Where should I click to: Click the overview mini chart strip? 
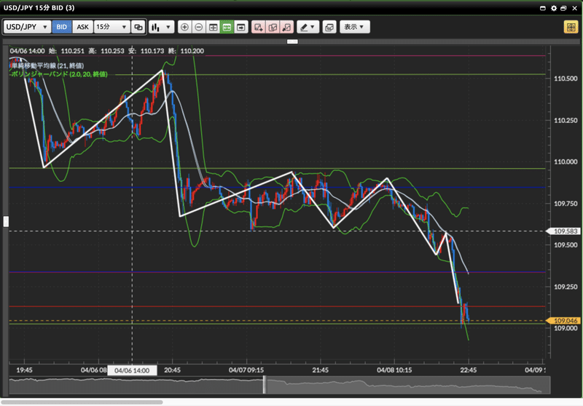(279, 385)
